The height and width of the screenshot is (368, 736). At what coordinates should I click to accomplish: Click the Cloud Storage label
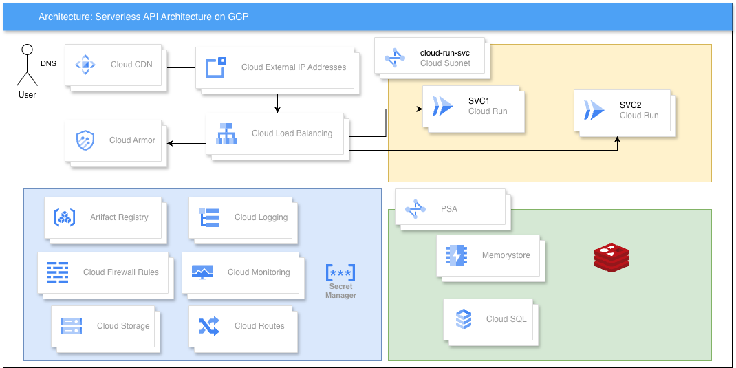123,326
